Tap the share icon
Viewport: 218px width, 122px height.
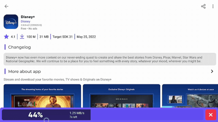click(203, 6)
